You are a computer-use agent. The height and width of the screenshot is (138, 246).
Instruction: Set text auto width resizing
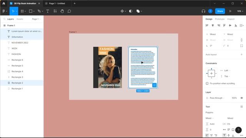(224, 130)
